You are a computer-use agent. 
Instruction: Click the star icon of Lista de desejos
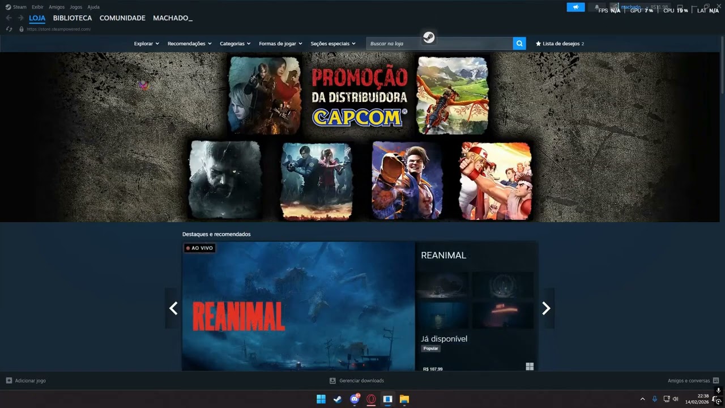pyautogui.click(x=539, y=44)
